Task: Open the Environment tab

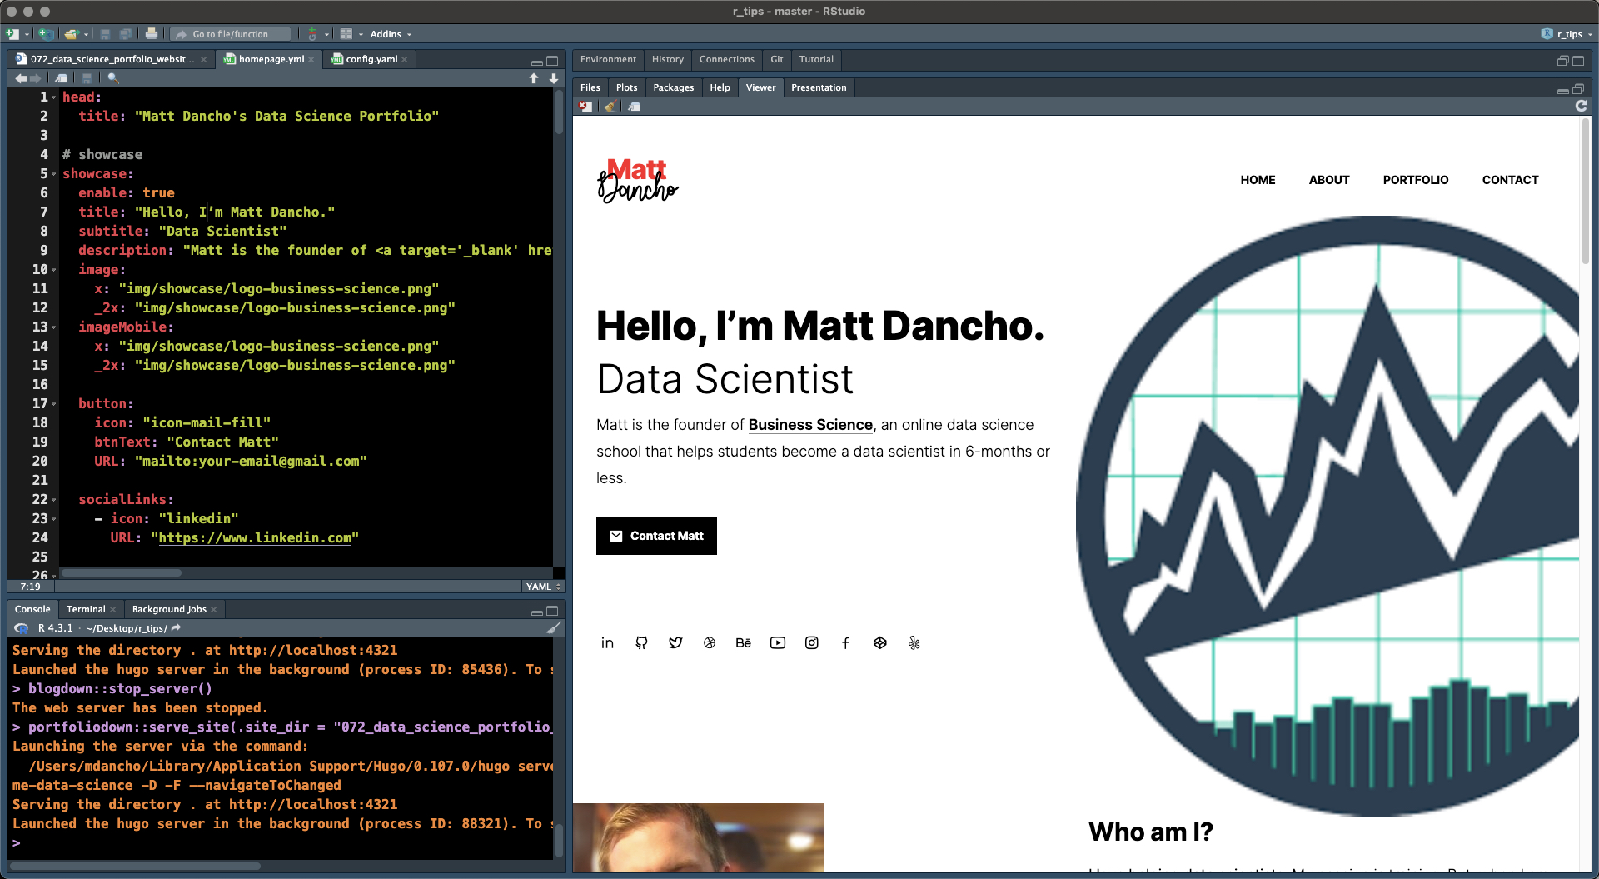Action: 608,59
